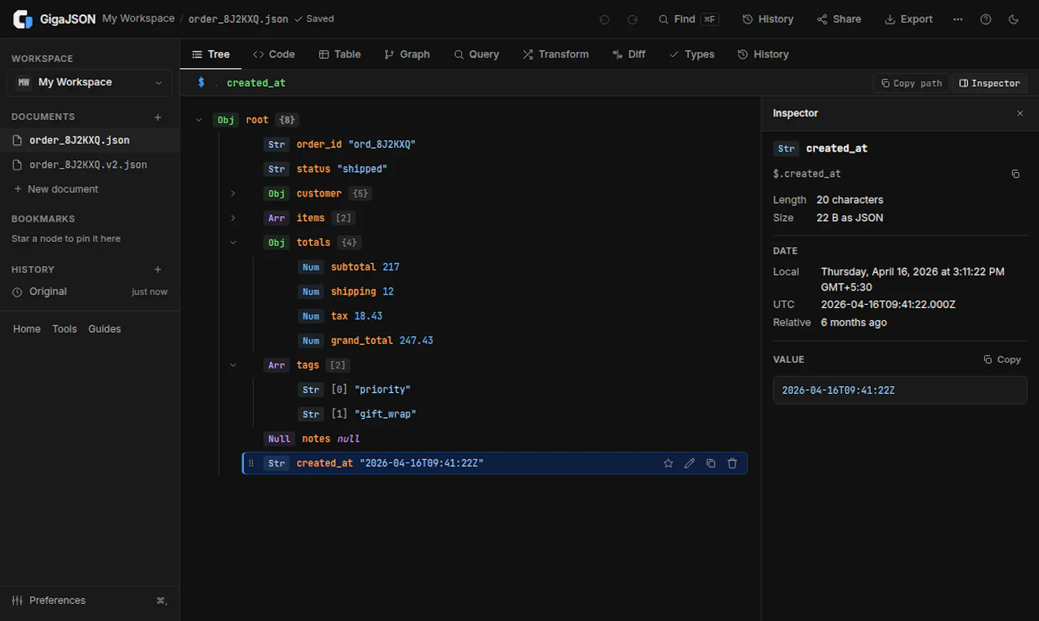
Task: Click the Copy path button
Action: (912, 83)
